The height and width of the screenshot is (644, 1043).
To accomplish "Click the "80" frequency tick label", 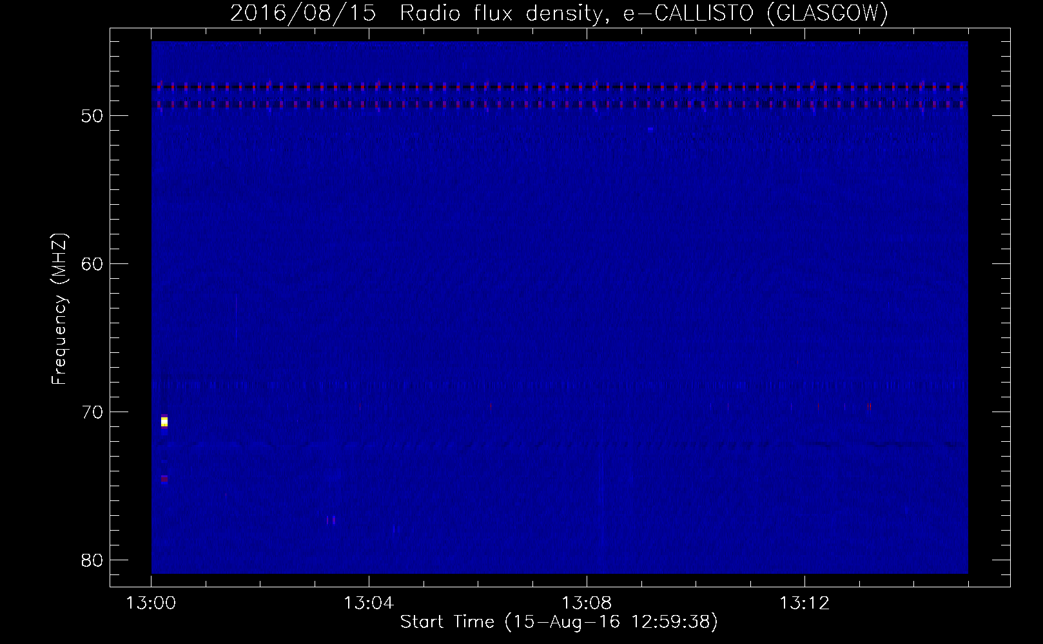I will click(x=92, y=560).
